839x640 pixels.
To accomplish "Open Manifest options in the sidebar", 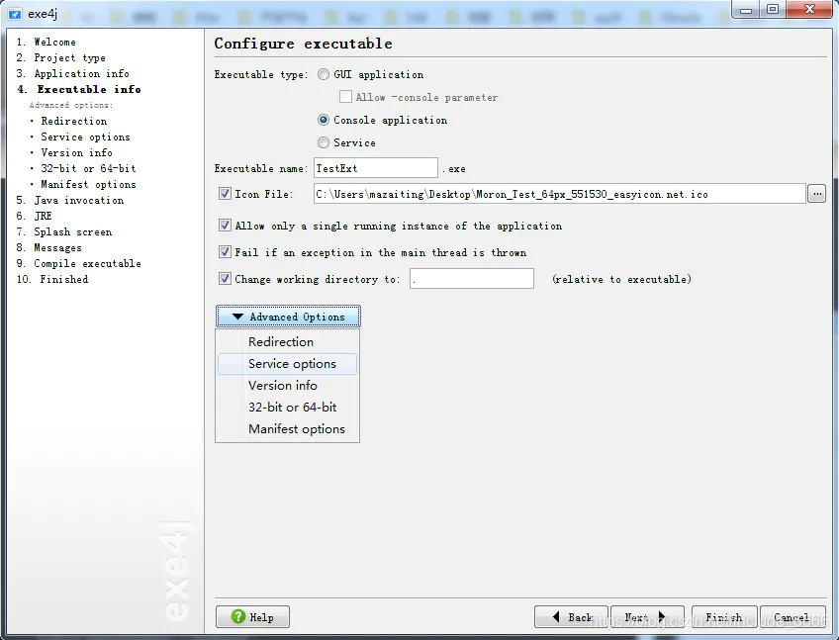I will (x=88, y=184).
